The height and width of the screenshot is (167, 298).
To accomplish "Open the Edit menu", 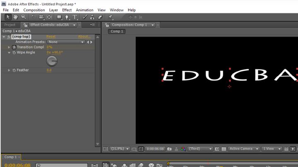I will pos(16,10).
